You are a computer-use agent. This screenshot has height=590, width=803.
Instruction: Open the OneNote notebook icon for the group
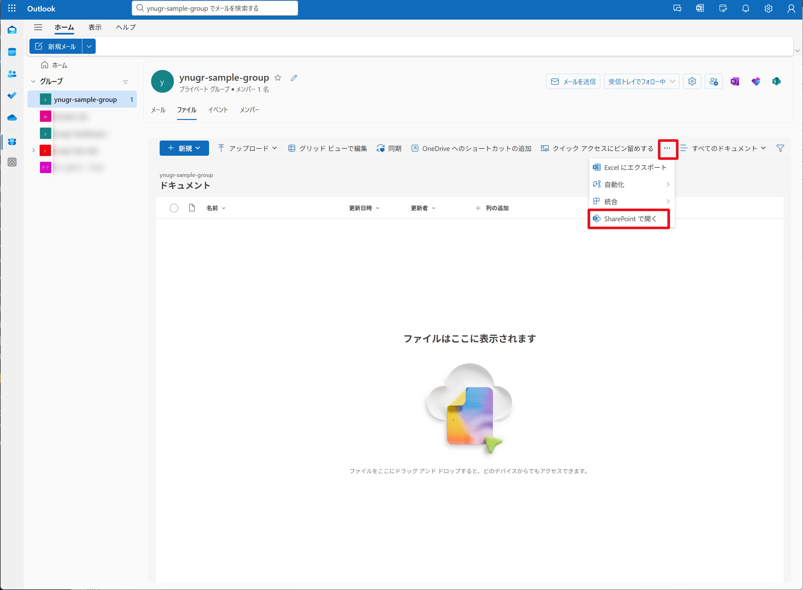click(734, 81)
